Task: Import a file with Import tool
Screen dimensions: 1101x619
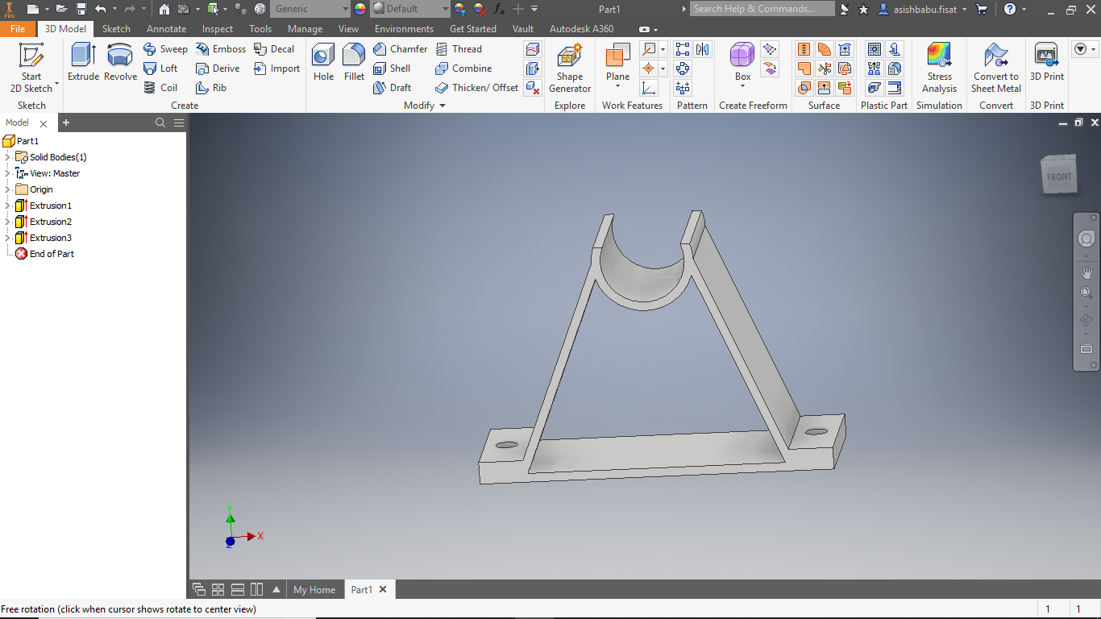Action: click(x=276, y=69)
